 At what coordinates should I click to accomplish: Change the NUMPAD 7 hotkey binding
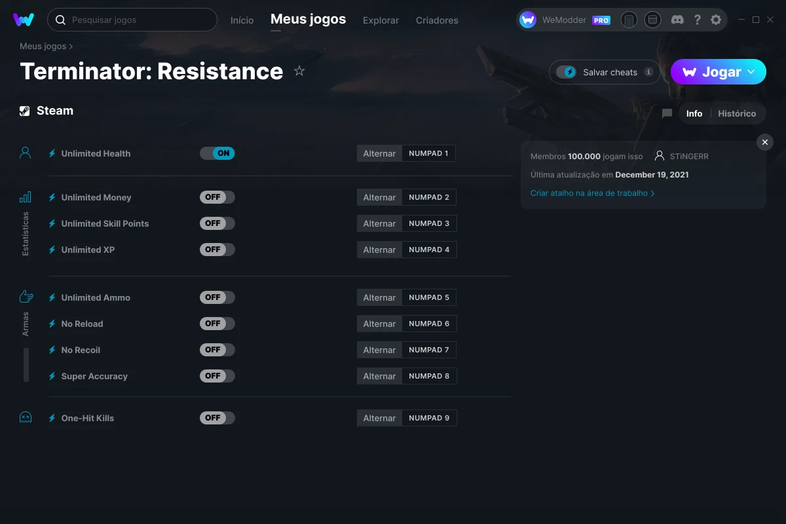coord(429,350)
